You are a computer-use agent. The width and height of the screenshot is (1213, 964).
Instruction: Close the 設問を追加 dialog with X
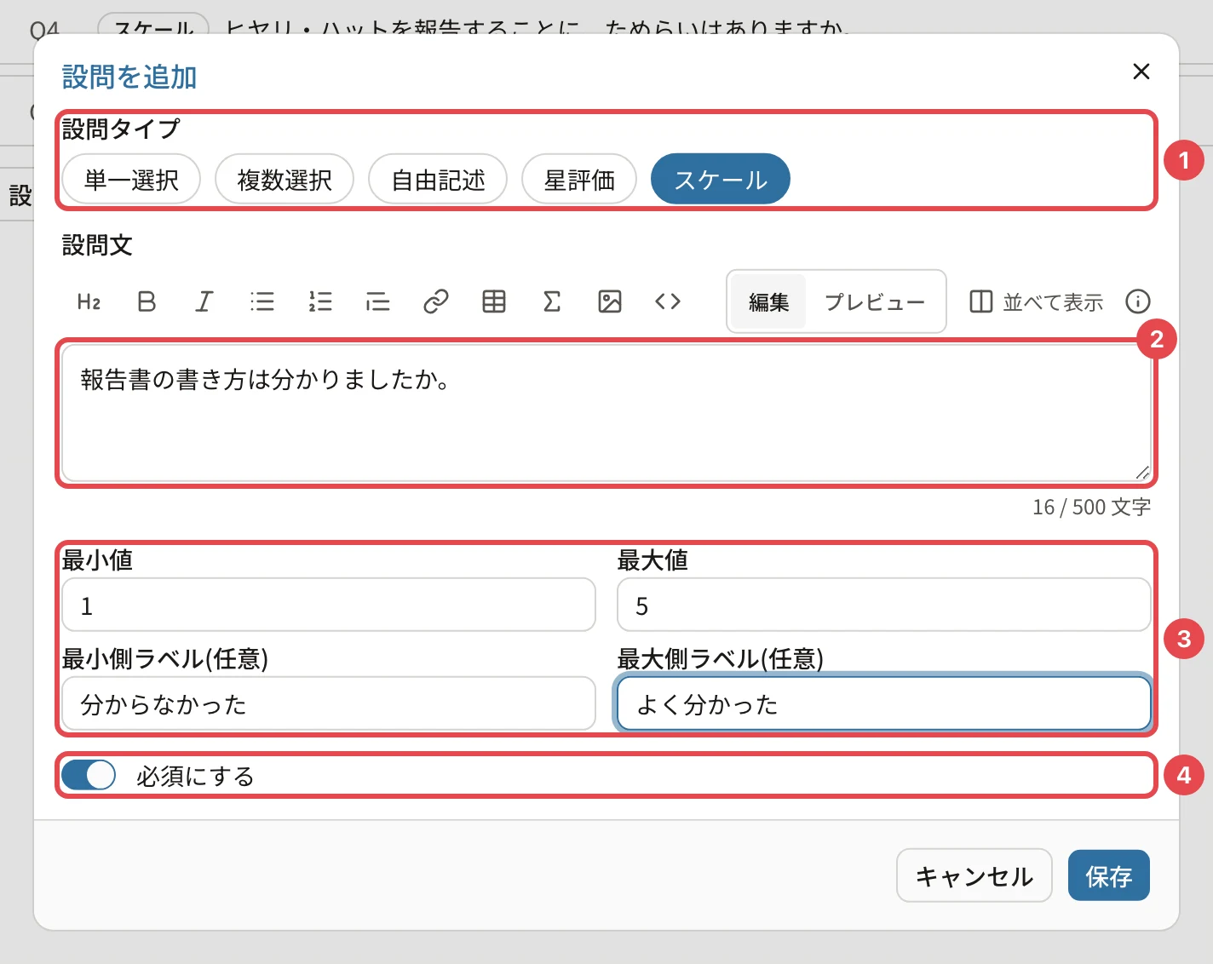(1141, 72)
